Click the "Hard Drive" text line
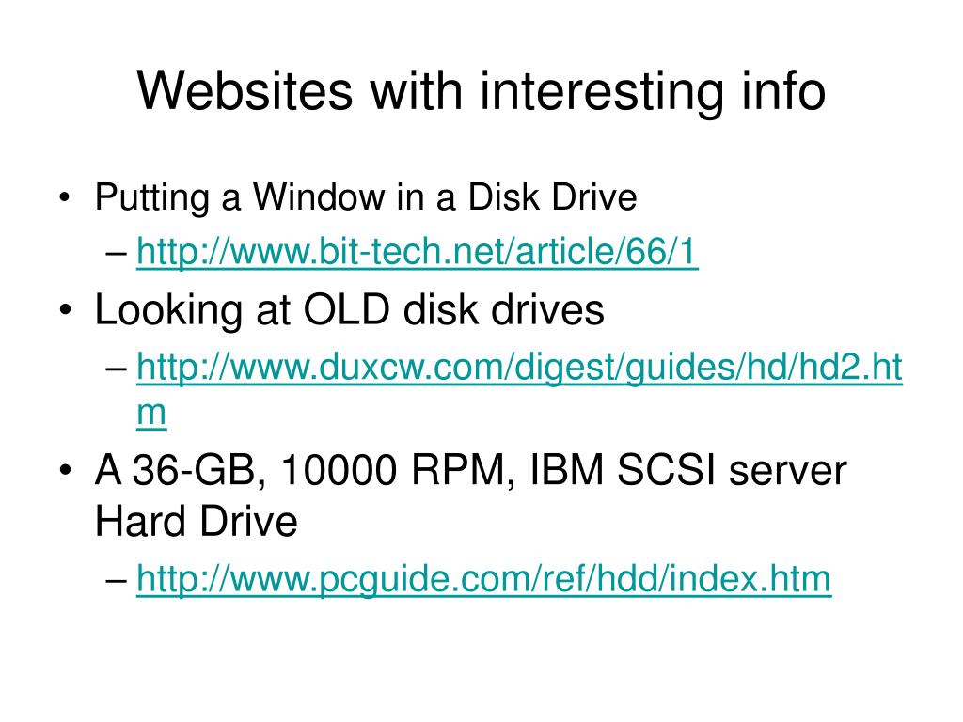Screen dimensions: 963x722 point(196,521)
